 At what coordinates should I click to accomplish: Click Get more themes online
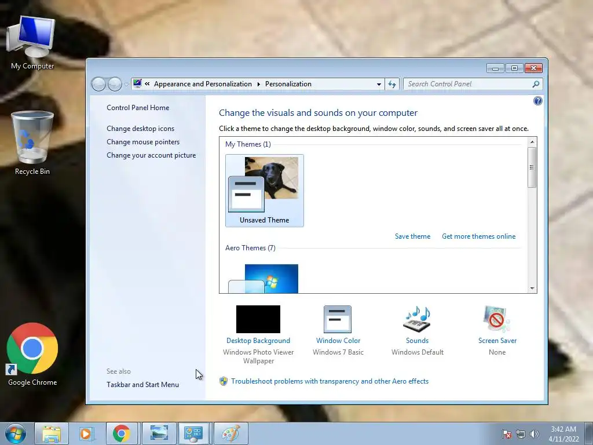[479, 236]
